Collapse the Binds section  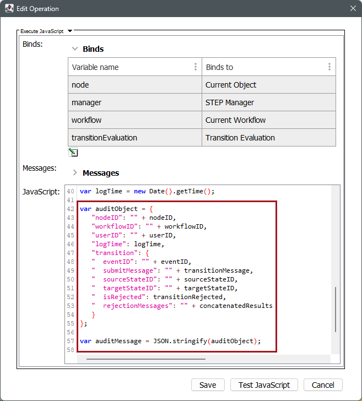75,49
